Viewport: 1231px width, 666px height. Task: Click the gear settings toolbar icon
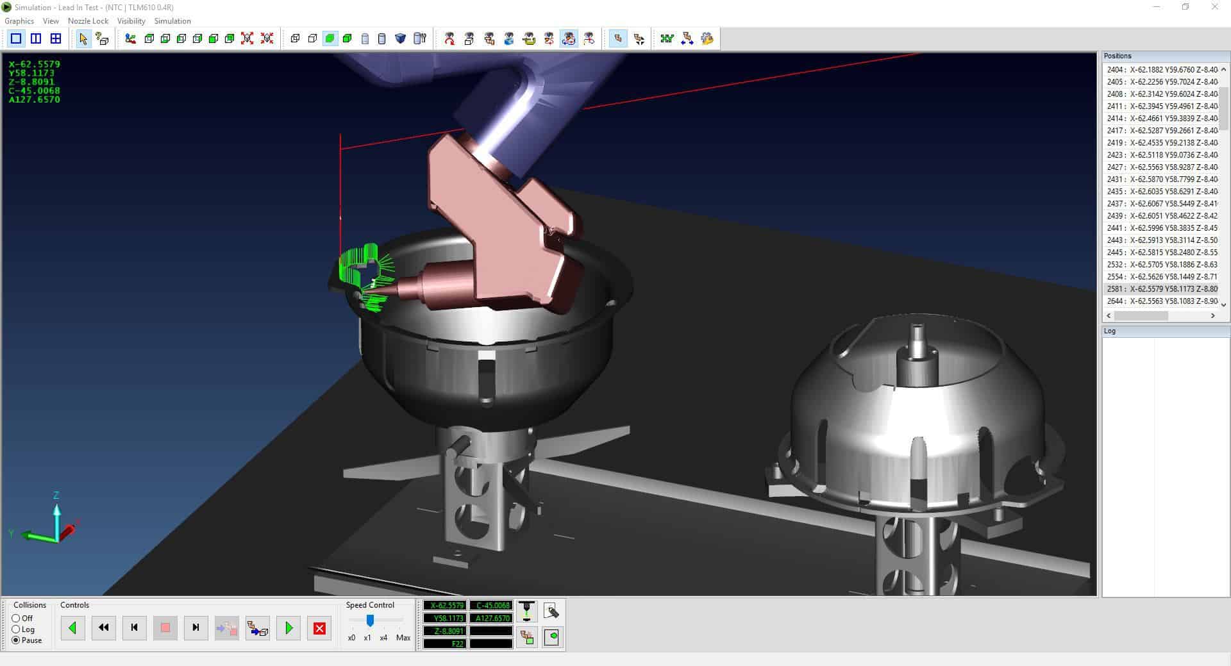tap(707, 38)
